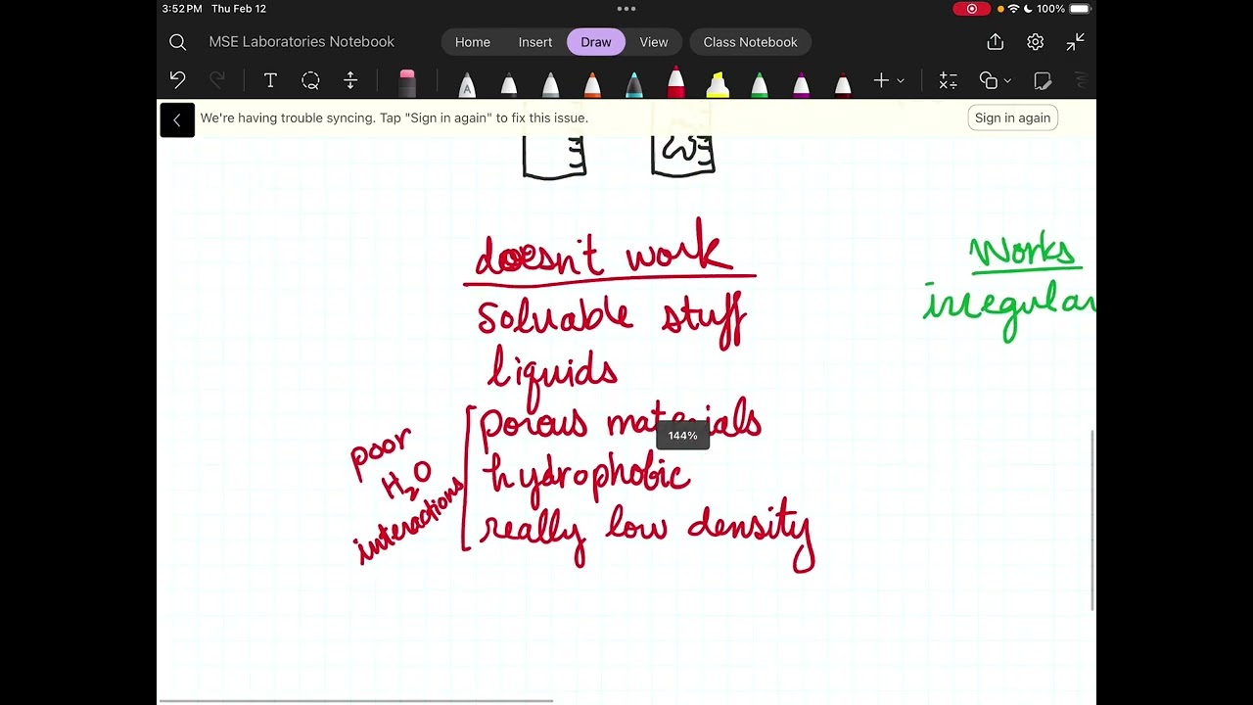
Task: Select the green pen
Action: click(760, 83)
